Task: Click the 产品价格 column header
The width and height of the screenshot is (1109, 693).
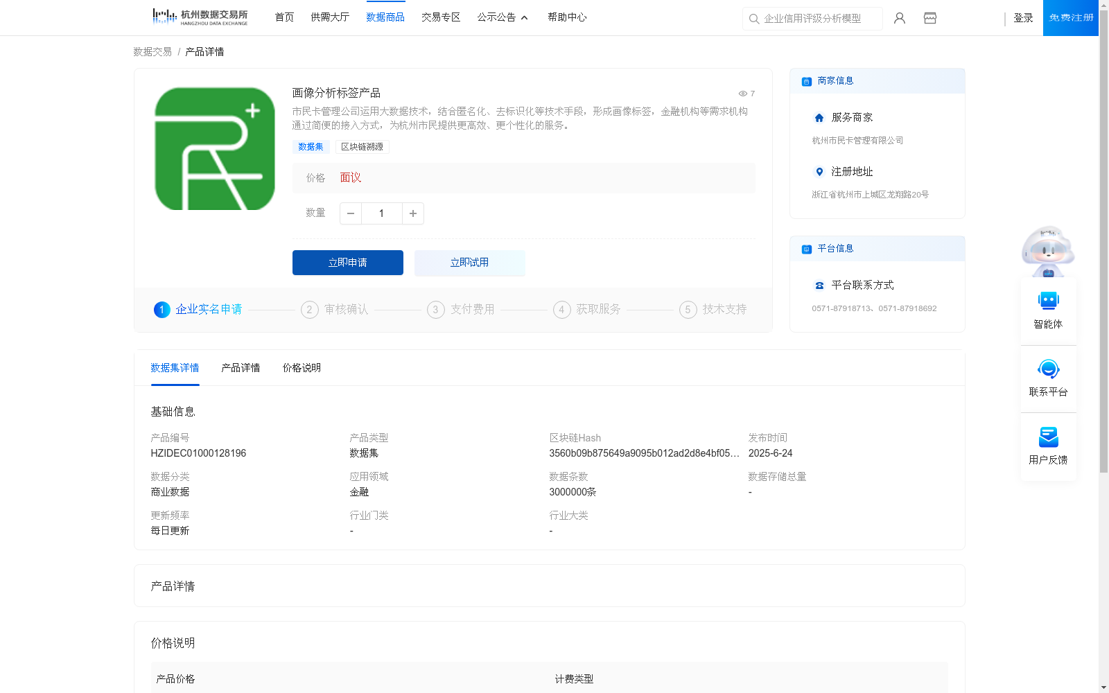Action: point(175,679)
